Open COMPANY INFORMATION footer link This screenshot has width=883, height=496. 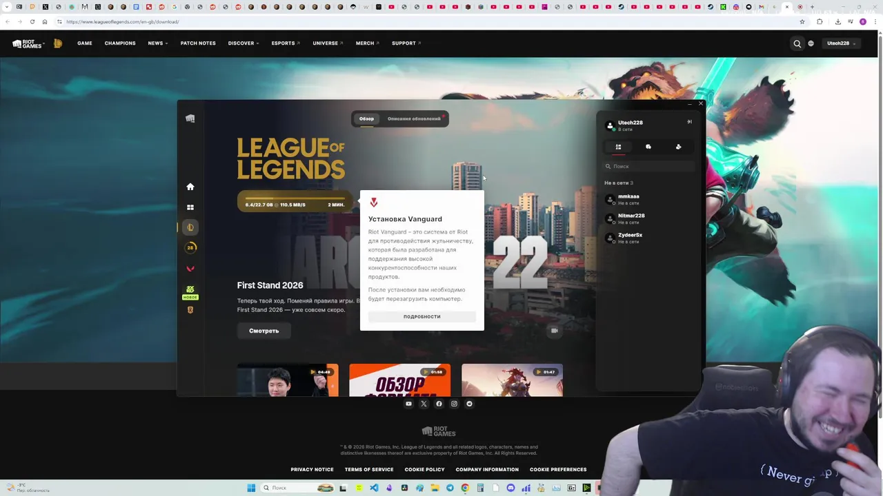[487, 470]
